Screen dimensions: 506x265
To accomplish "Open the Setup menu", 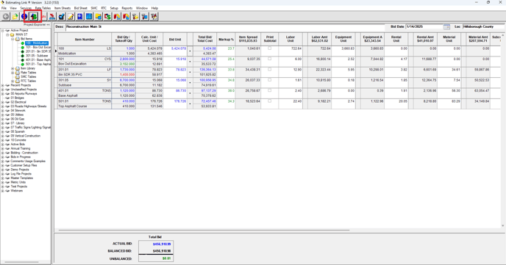I will click(x=114, y=8).
